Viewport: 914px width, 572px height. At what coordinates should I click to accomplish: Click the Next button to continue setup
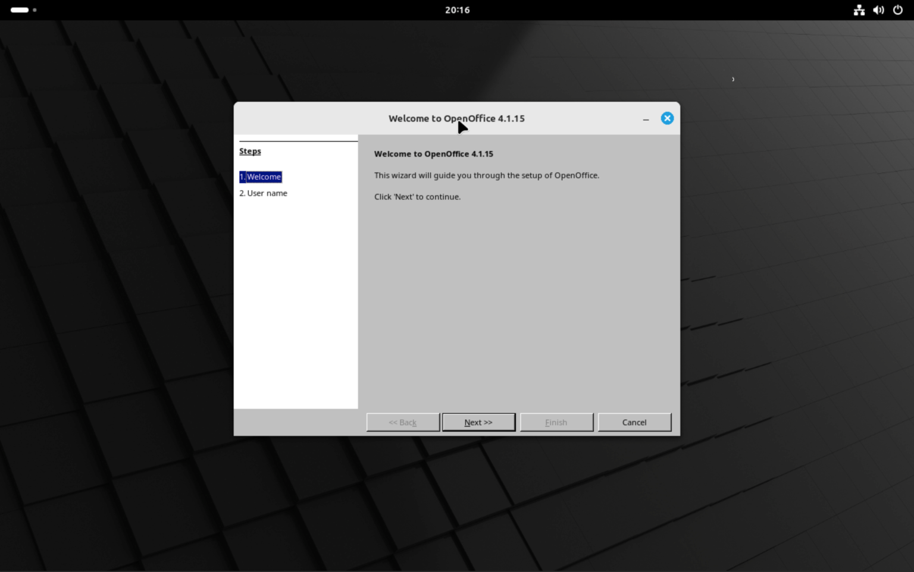tap(478, 422)
